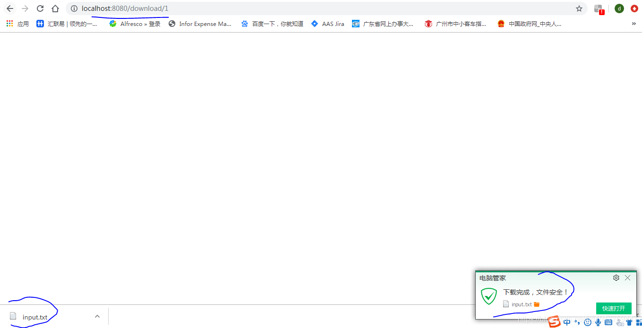Select the Sogou voice input microphone icon
The width and height of the screenshot is (642, 328).
[x=598, y=322]
